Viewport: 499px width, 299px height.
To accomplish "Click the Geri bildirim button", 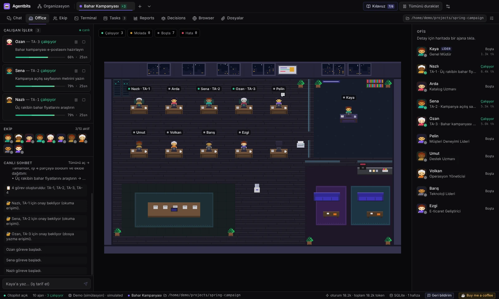I will [x=439, y=295].
